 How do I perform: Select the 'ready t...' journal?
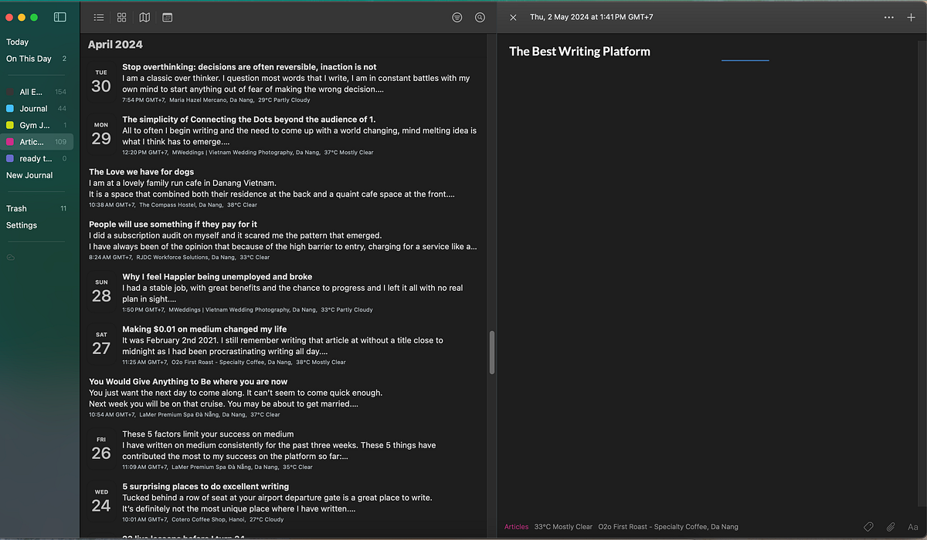tap(37, 158)
